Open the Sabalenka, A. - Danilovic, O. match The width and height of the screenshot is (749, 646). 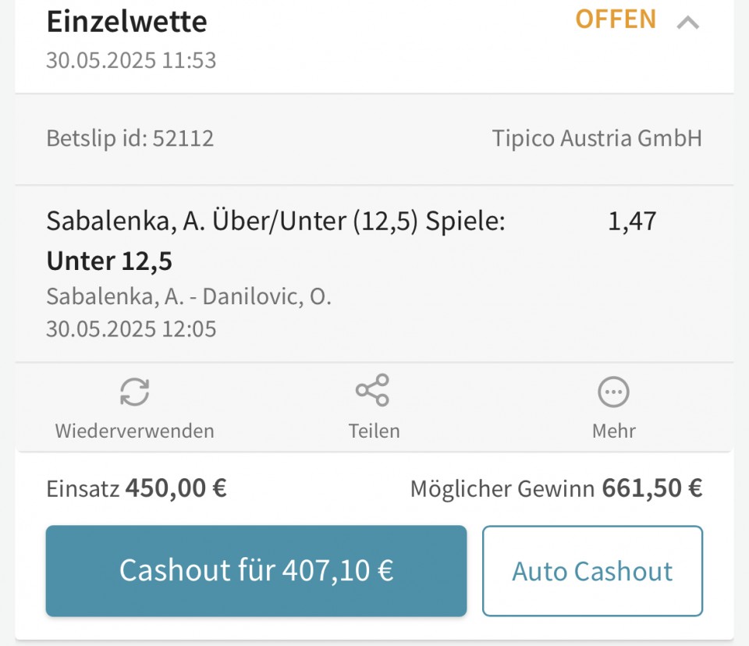pos(189,297)
